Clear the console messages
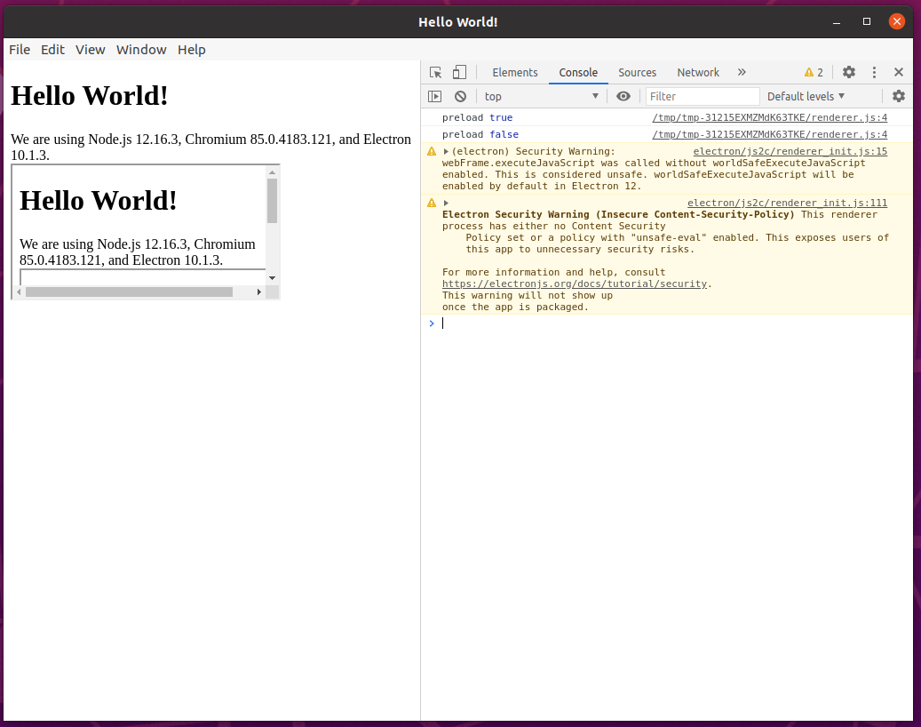Viewport: 921px width, 727px height. tap(460, 96)
